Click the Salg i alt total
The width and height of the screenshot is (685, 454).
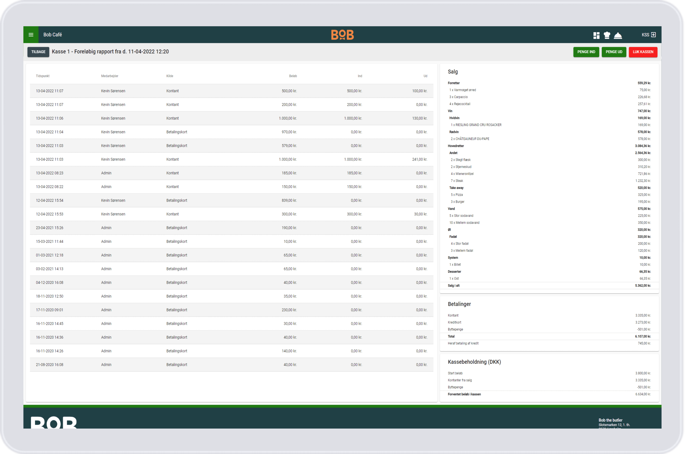(x=550, y=286)
